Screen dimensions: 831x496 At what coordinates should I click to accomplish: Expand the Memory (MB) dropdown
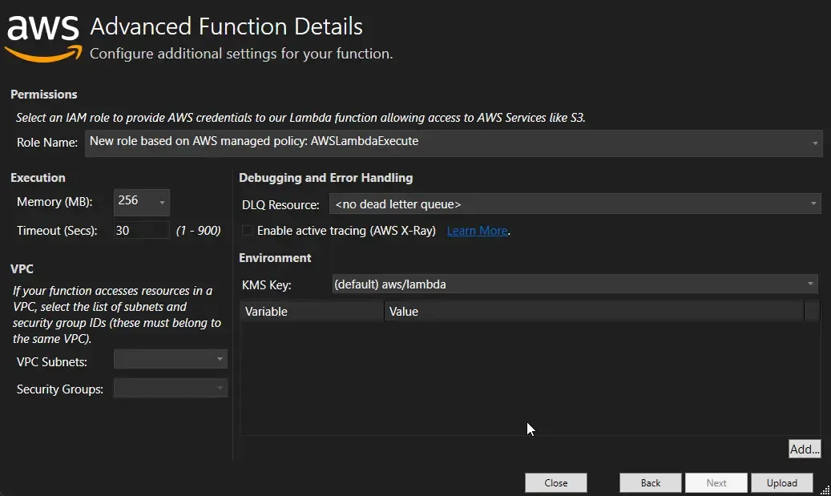click(x=162, y=203)
